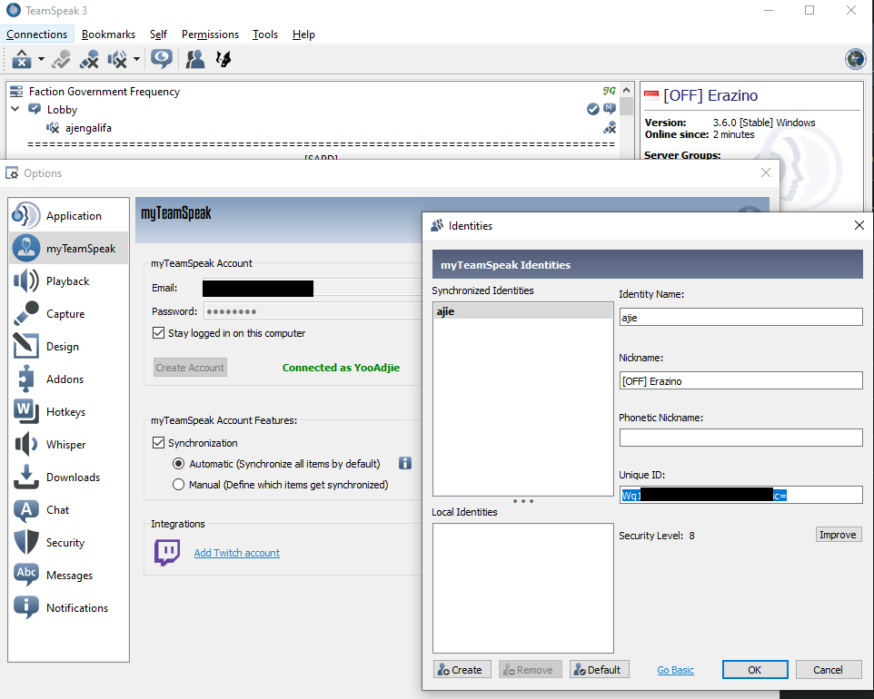Choose Manual synchronization radio option

pyautogui.click(x=178, y=485)
